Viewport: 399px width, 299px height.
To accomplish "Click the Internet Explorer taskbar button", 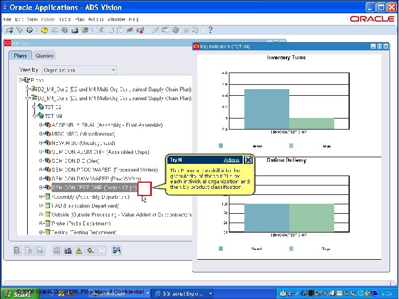I will tap(183, 293).
